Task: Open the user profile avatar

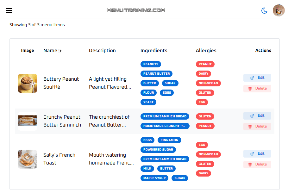Action: point(279,10)
